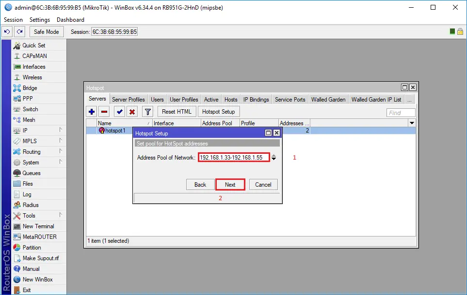The height and width of the screenshot is (295, 467).
Task: Expand the Tools submenu
Action: pyautogui.click(x=61, y=215)
